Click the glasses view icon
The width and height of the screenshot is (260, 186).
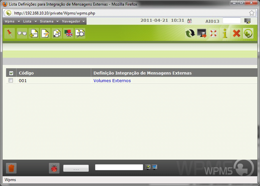tap(22, 33)
